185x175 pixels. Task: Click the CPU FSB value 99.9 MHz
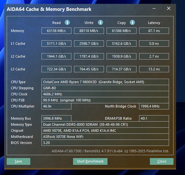tap(105, 100)
